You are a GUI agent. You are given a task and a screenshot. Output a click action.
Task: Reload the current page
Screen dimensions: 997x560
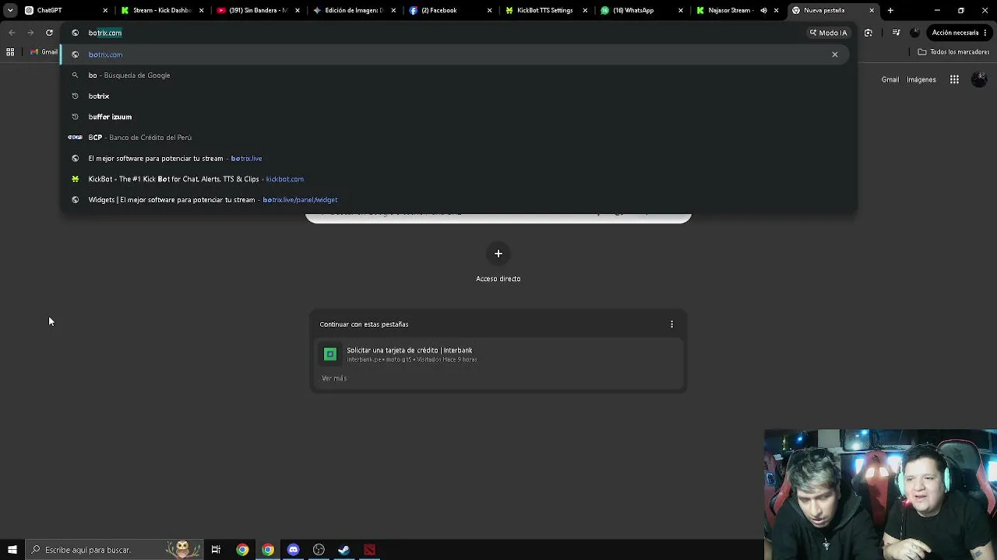49,33
